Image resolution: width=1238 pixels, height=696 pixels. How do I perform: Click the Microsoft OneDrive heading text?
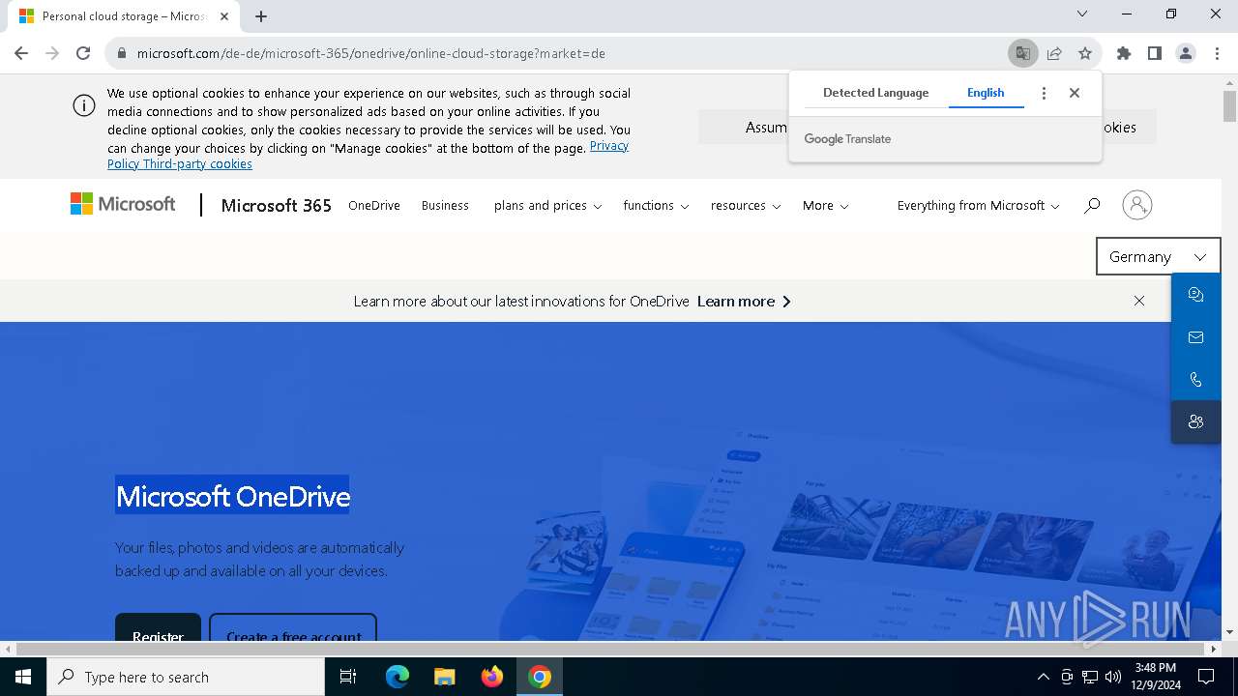click(x=233, y=496)
